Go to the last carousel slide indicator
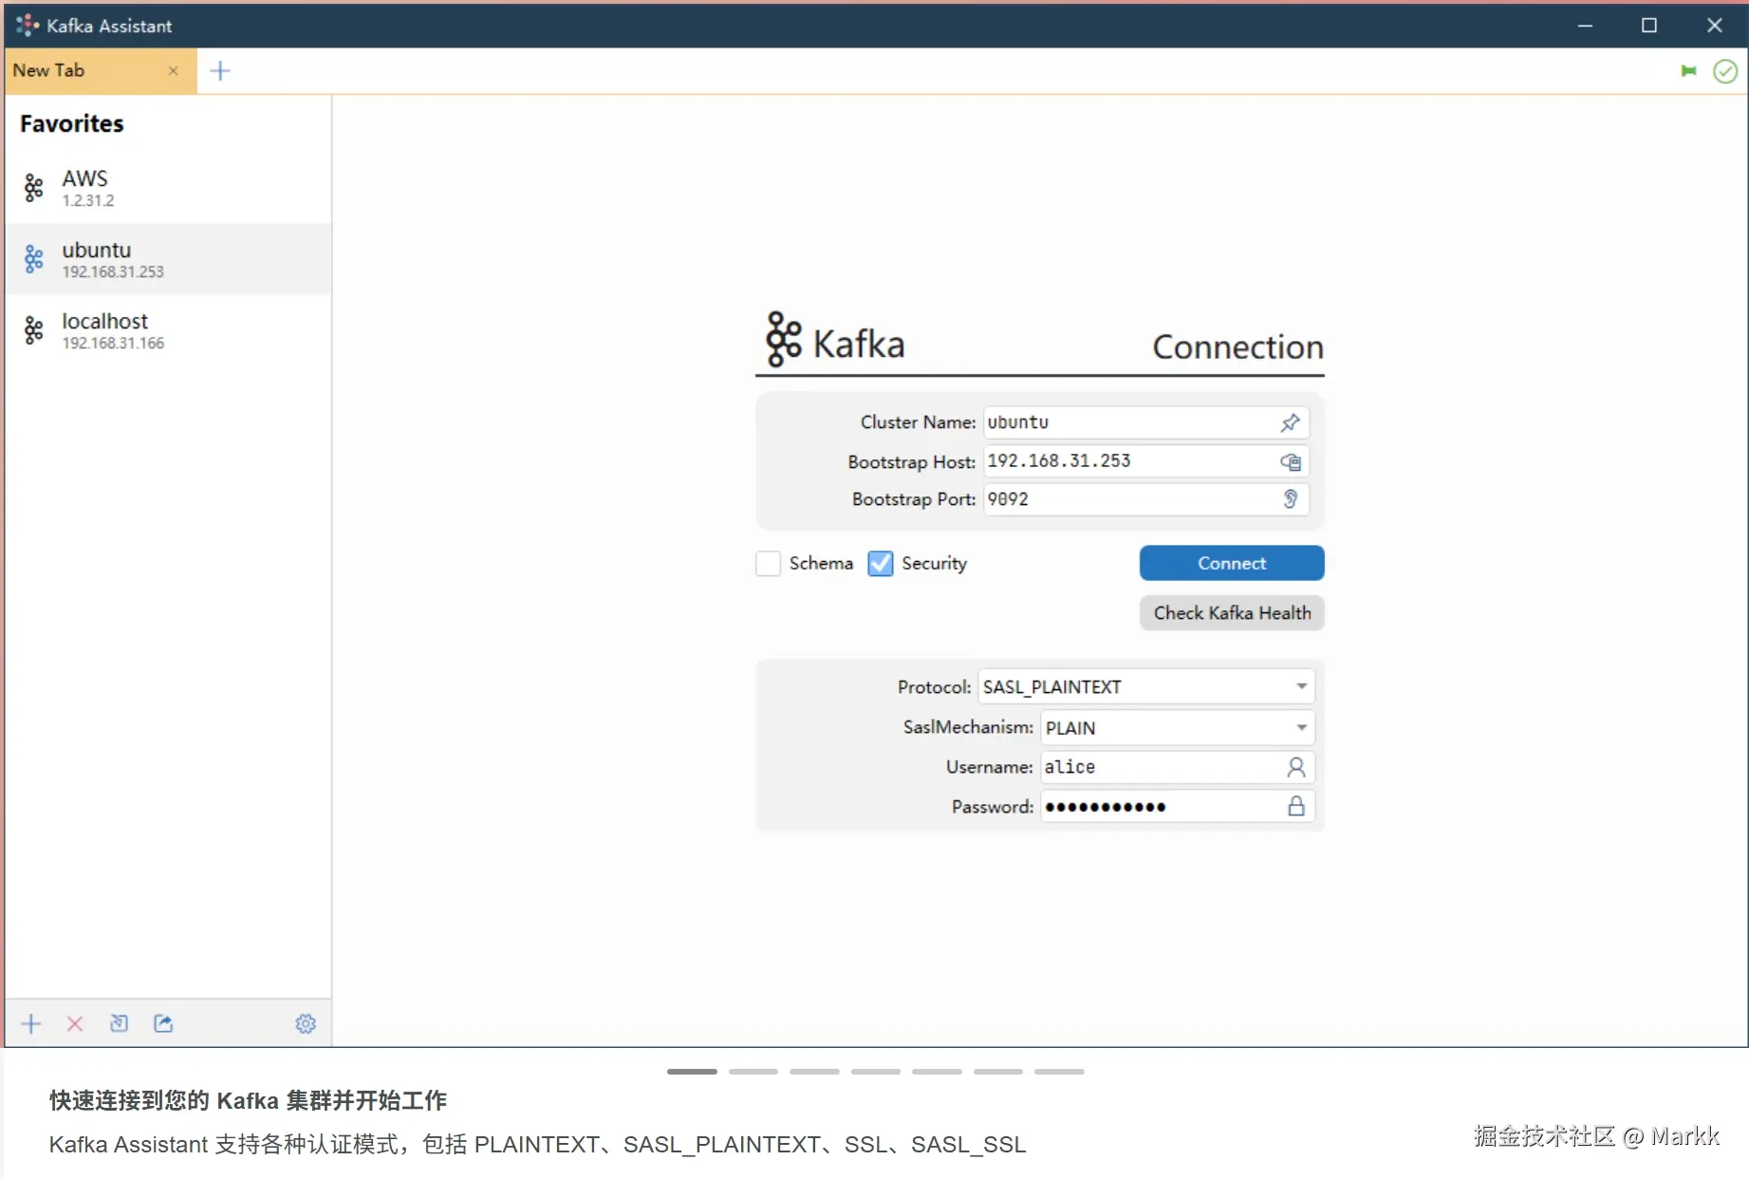Screen dimensions: 1749x1179 tap(1059, 1072)
